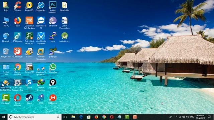Viewport: 214px width, 120px height.
Task: Open File Explorer from the taskbar
Action: click(x=73, y=117)
